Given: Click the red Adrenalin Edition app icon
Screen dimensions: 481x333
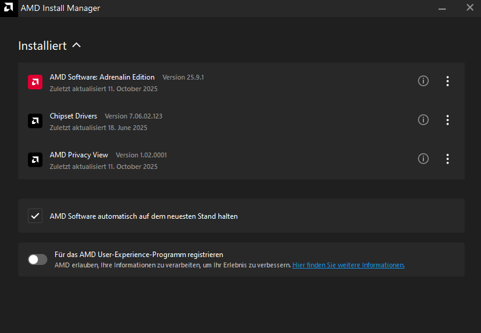Looking at the screenshot, I should (x=35, y=82).
